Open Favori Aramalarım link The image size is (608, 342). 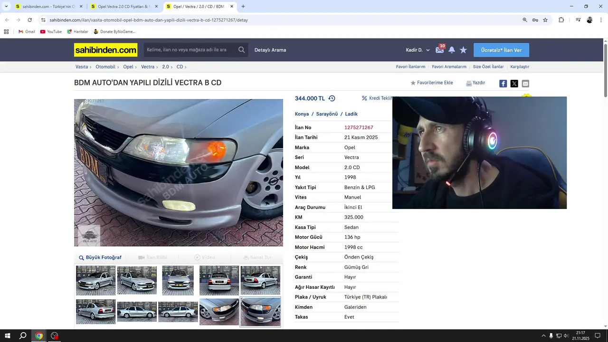449,67
